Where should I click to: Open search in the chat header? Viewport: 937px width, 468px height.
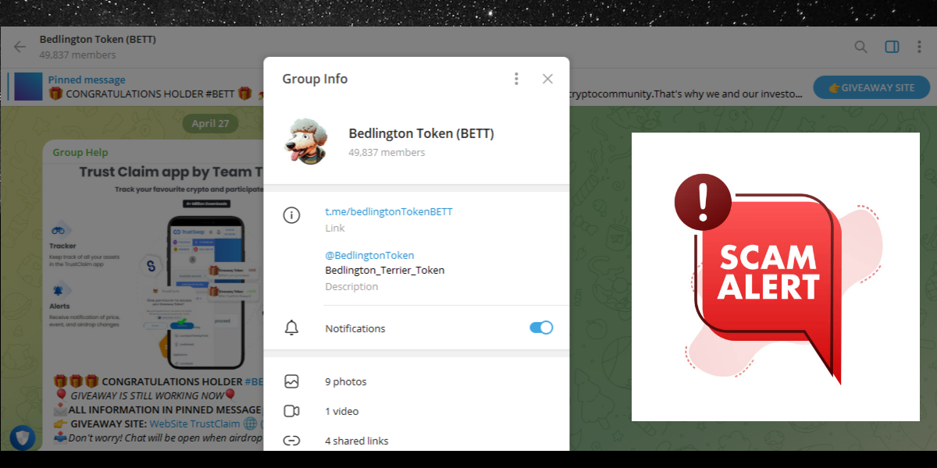(x=860, y=47)
